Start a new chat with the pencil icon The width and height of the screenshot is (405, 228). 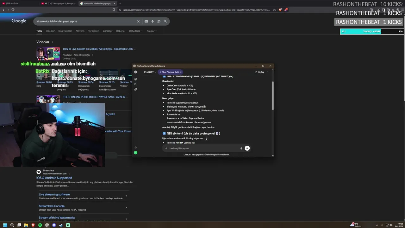click(135, 79)
